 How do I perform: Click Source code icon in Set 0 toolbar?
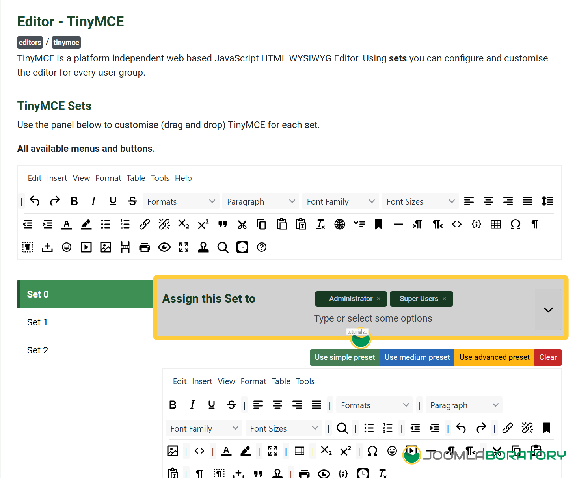[199, 451]
